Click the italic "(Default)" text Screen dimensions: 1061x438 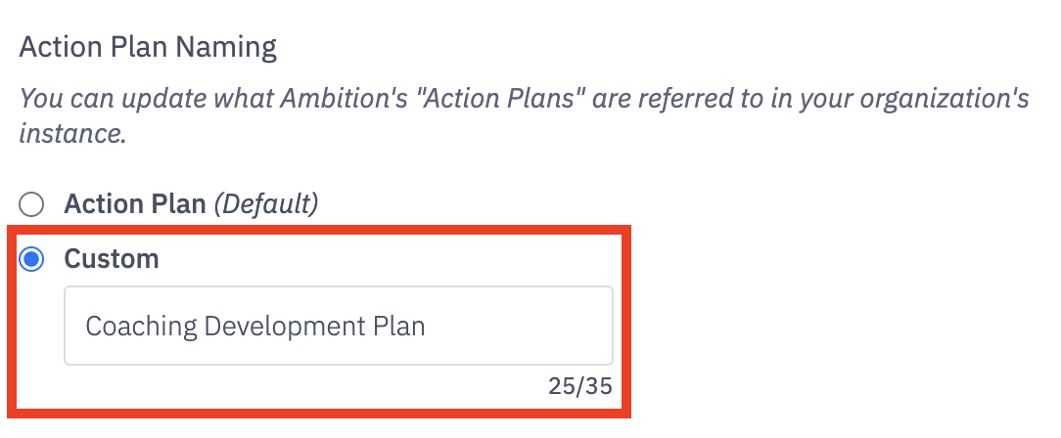[266, 204]
